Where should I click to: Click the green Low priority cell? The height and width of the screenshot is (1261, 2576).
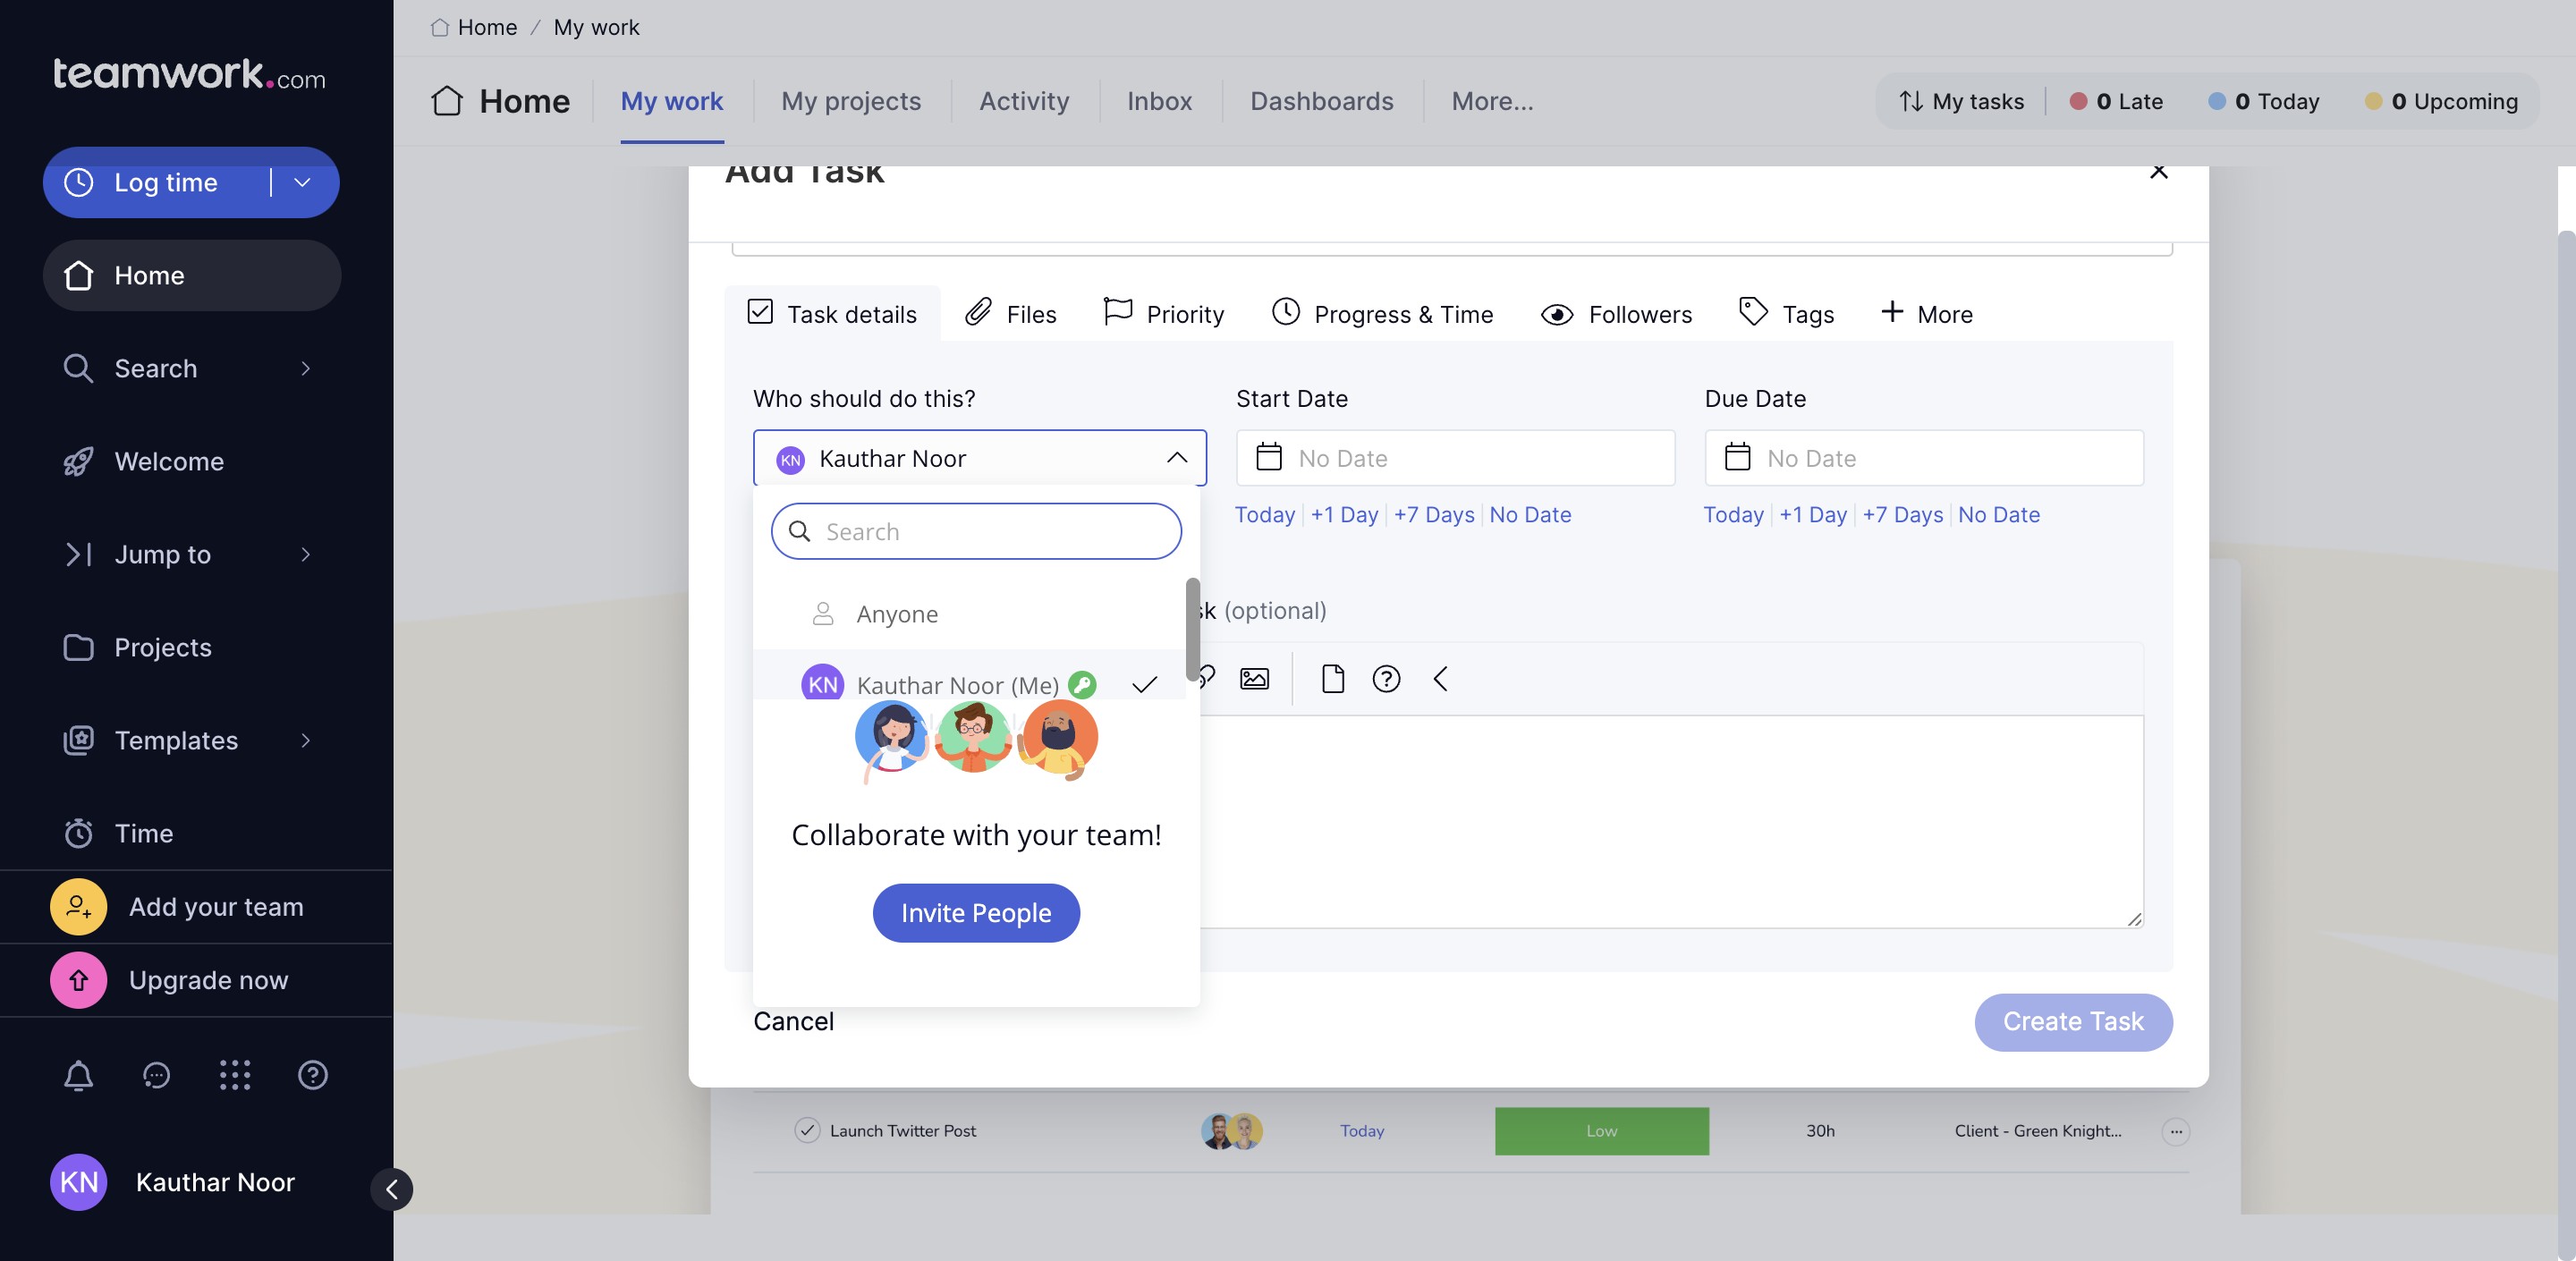tap(1601, 1130)
